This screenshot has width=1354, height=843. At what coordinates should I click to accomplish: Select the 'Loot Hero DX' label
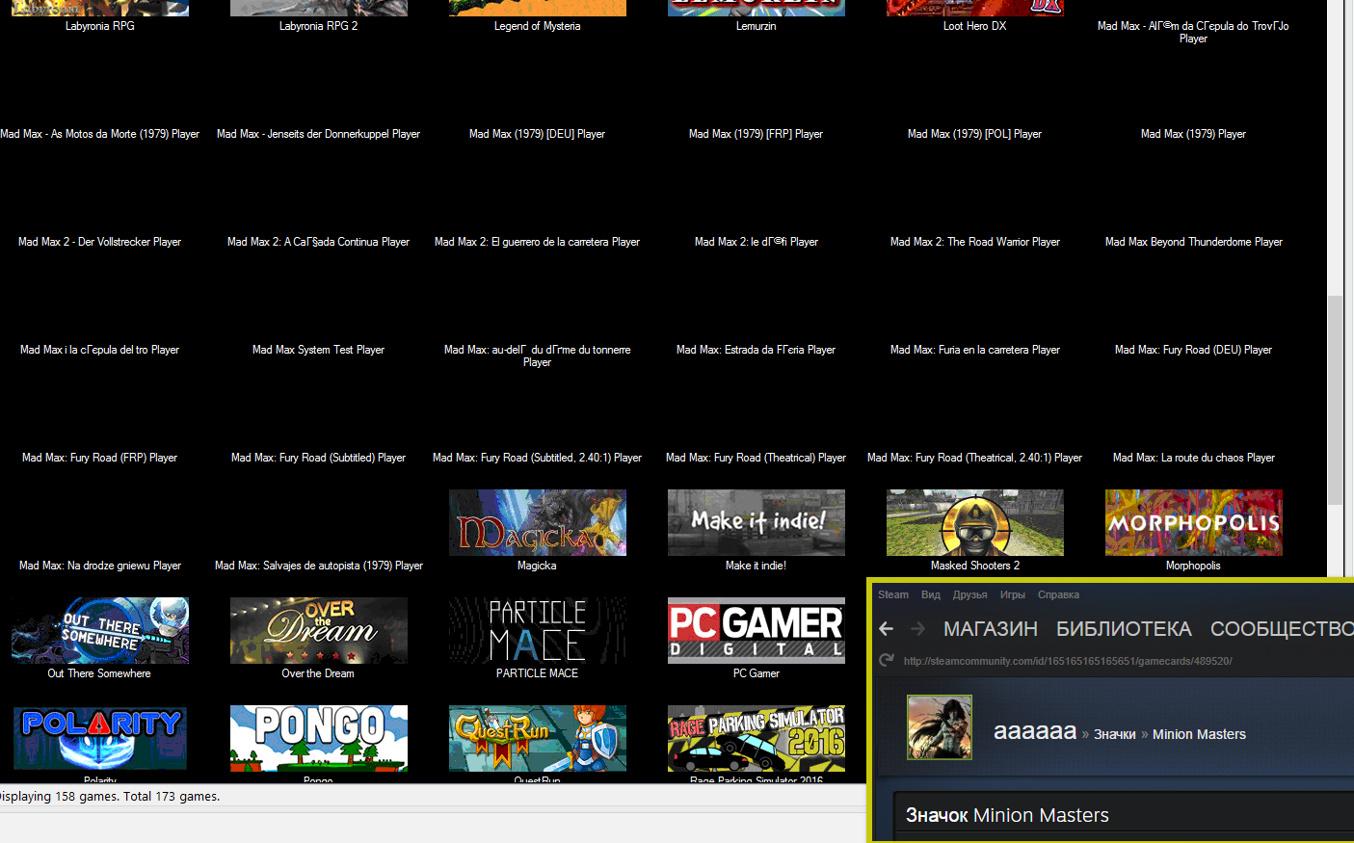(974, 26)
